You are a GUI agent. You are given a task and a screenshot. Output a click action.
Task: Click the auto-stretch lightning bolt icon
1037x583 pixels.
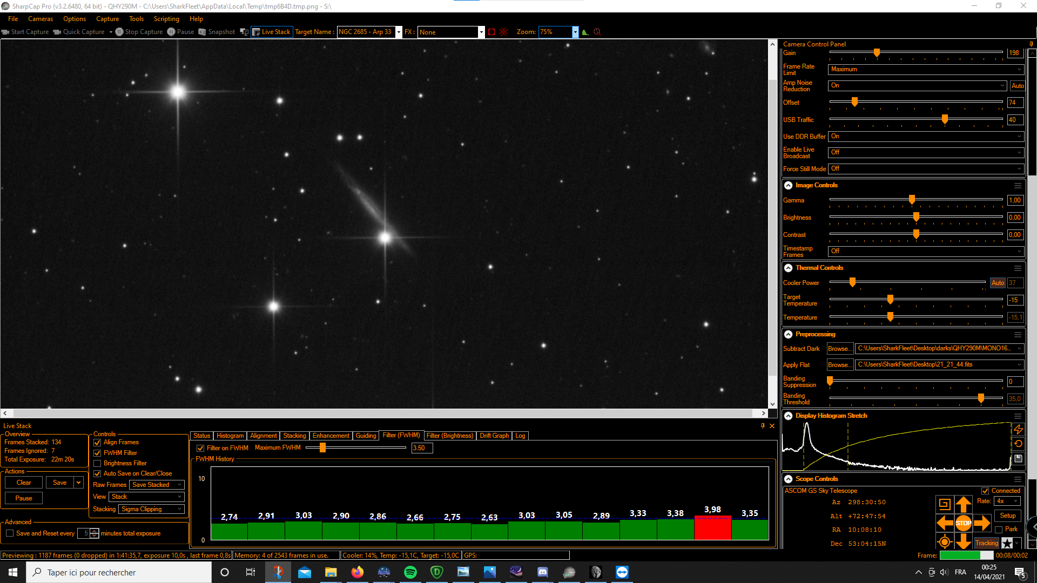click(x=1018, y=429)
